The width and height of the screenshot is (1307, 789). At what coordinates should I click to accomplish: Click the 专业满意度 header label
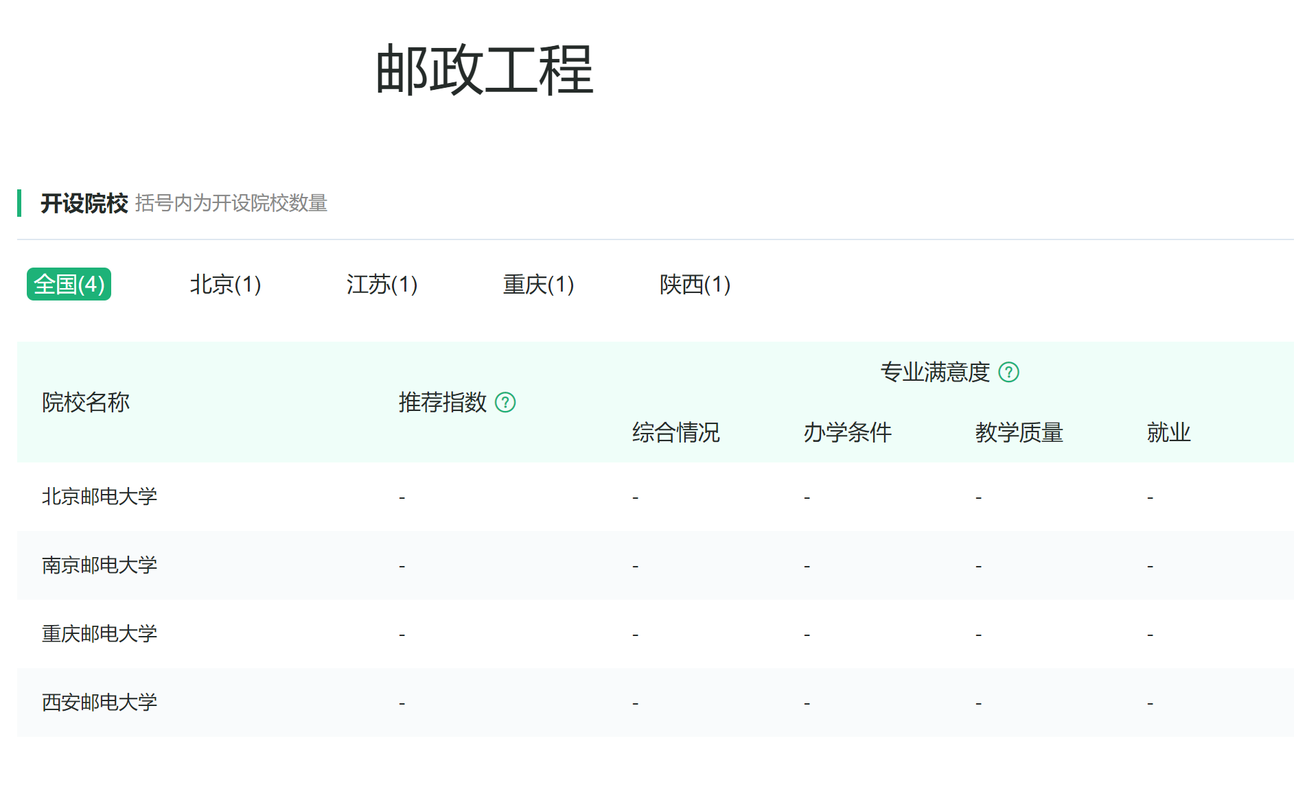click(x=935, y=372)
